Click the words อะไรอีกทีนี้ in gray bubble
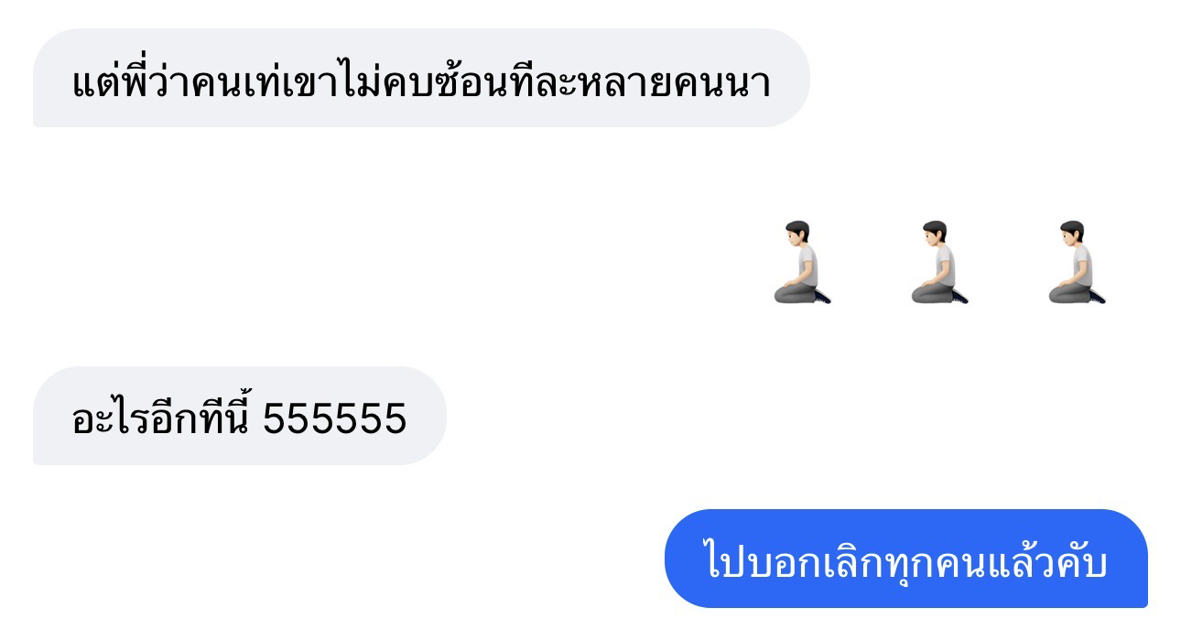Viewport: 1181px width, 619px height. [x=162, y=418]
